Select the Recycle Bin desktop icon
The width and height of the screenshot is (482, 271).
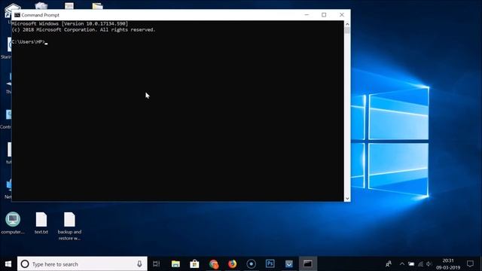point(41,5)
